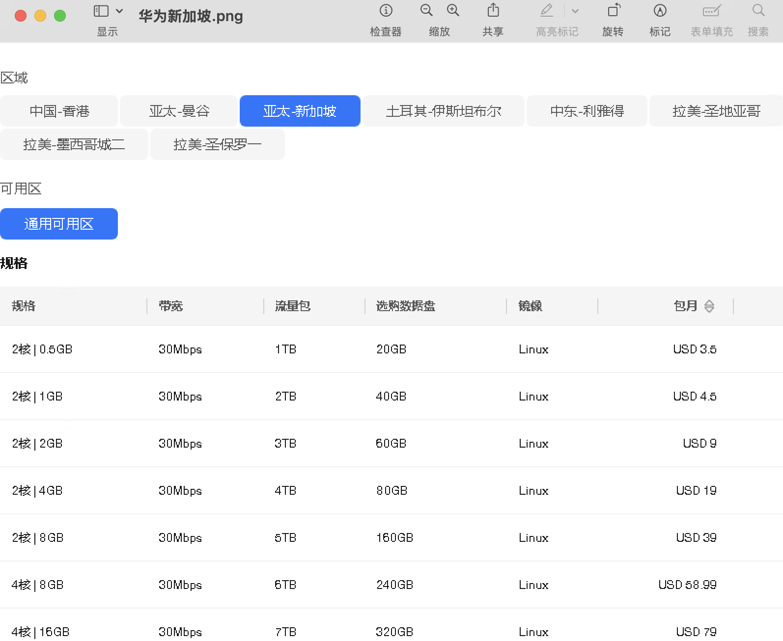Expand the sidebar view options chevron
This screenshot has height=641, width=783.
(x=119, y=11)
